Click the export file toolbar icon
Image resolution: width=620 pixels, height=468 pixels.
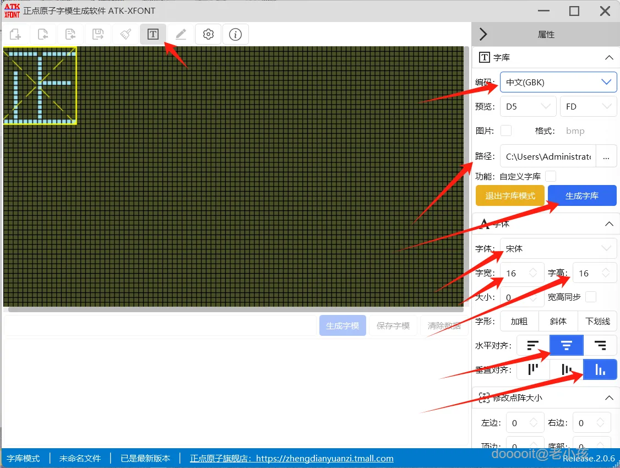pos(70,34)
